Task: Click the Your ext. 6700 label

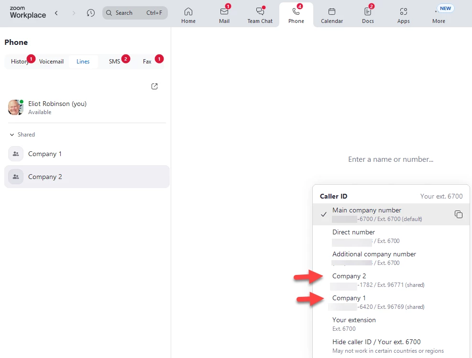Action: tap(441, 196)
